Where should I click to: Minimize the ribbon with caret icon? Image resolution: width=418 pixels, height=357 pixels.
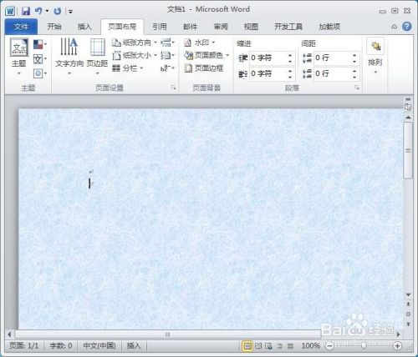394,27
